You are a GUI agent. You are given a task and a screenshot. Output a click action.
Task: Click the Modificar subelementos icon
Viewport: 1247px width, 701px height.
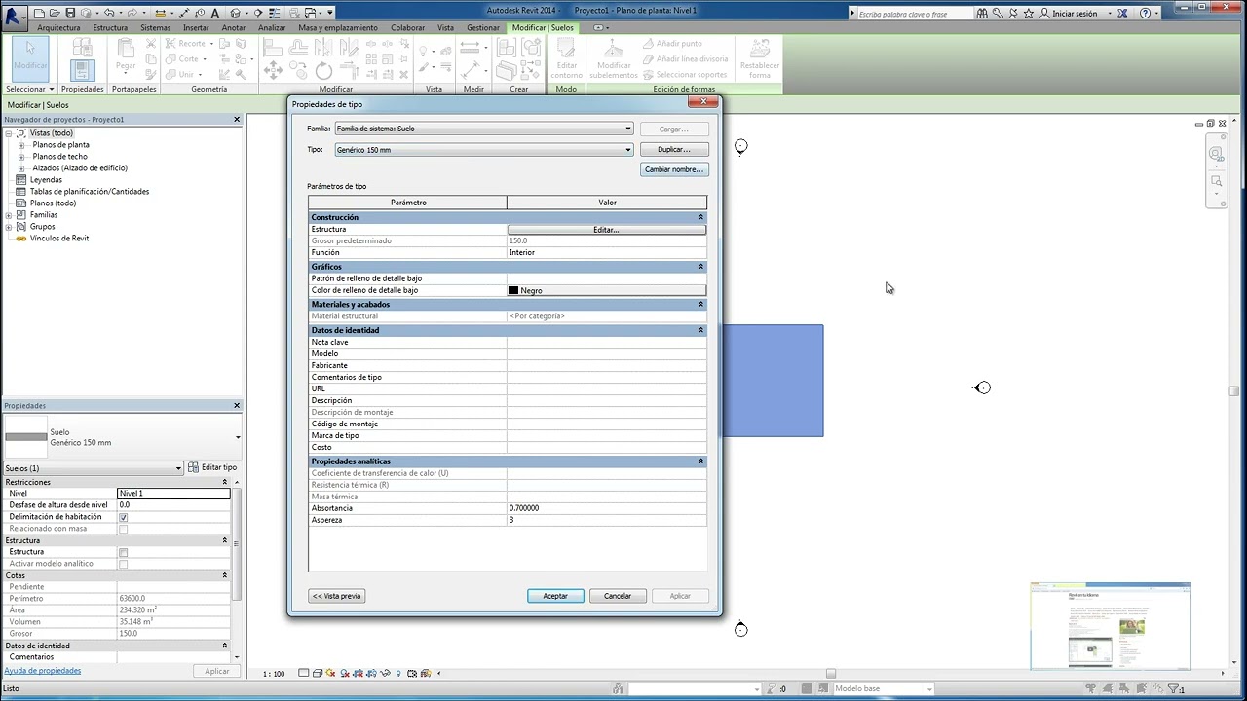(x=613, y=58)
